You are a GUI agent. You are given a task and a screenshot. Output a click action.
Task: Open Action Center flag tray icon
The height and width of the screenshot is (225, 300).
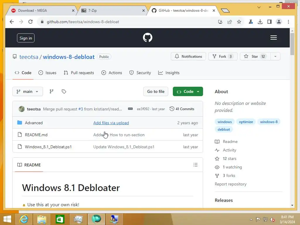(258, 219)
